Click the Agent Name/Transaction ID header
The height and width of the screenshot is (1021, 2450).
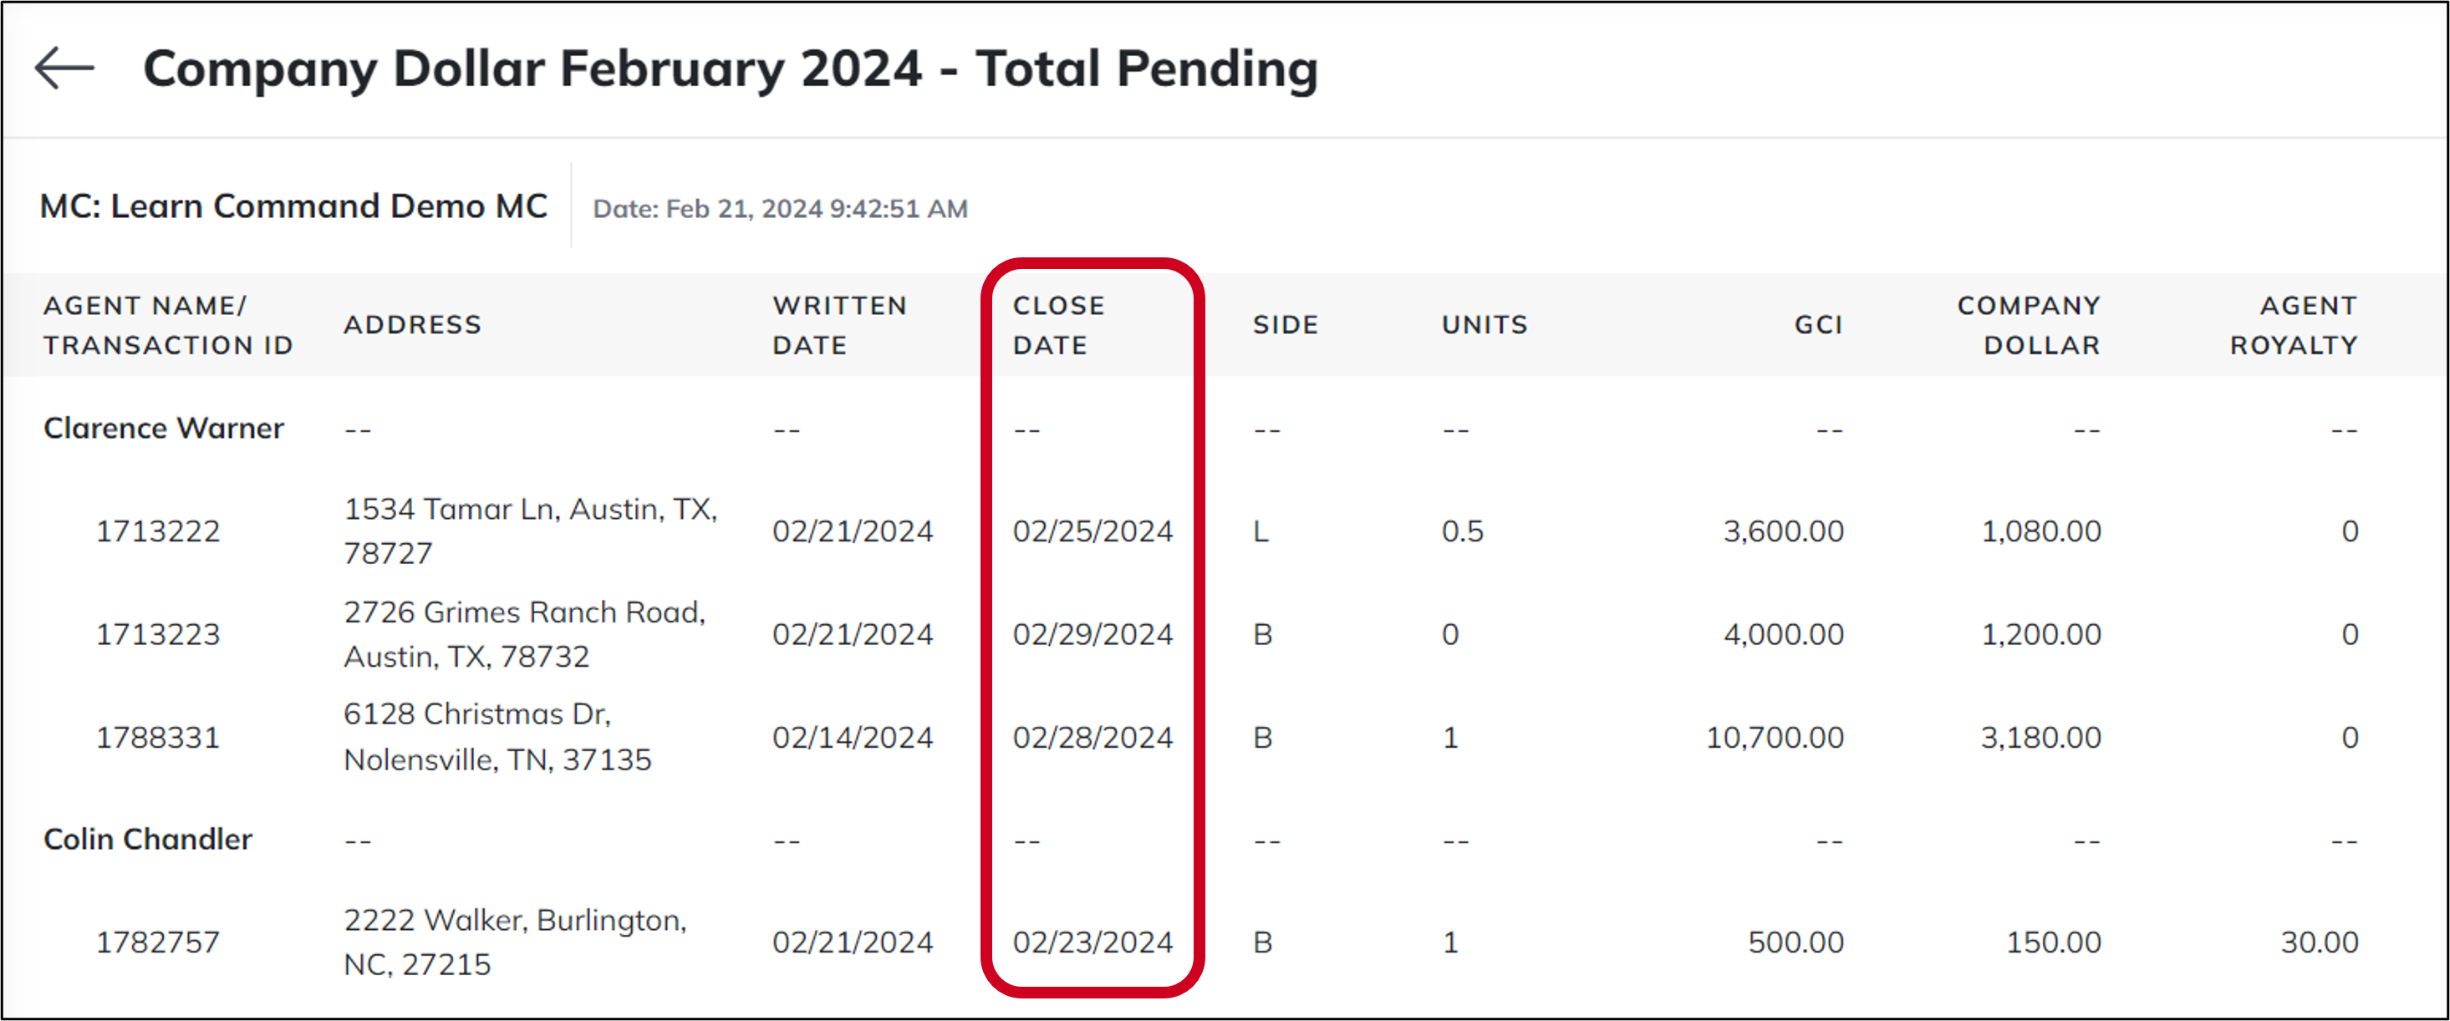(167, 324)
